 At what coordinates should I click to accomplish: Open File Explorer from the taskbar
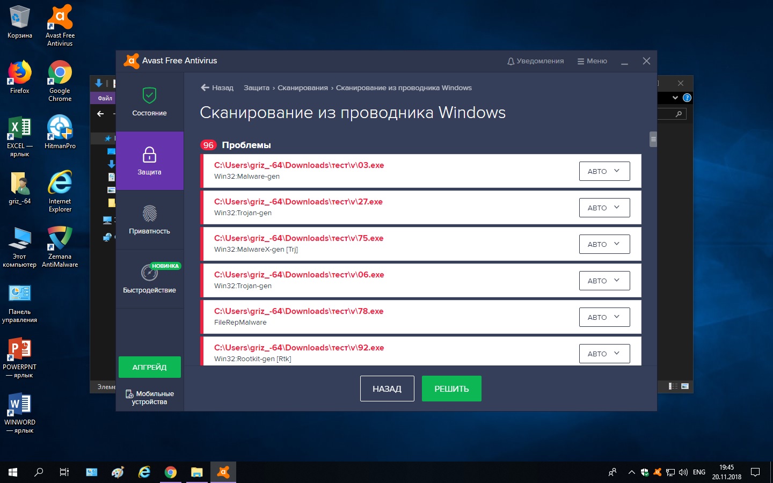(197, 472)
